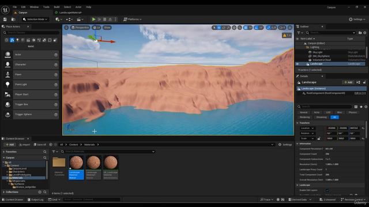Open the Selection Mode dropdown
The height and width of the screenshot is (207, 369).
pyautogui.click(x=35, y=19)
